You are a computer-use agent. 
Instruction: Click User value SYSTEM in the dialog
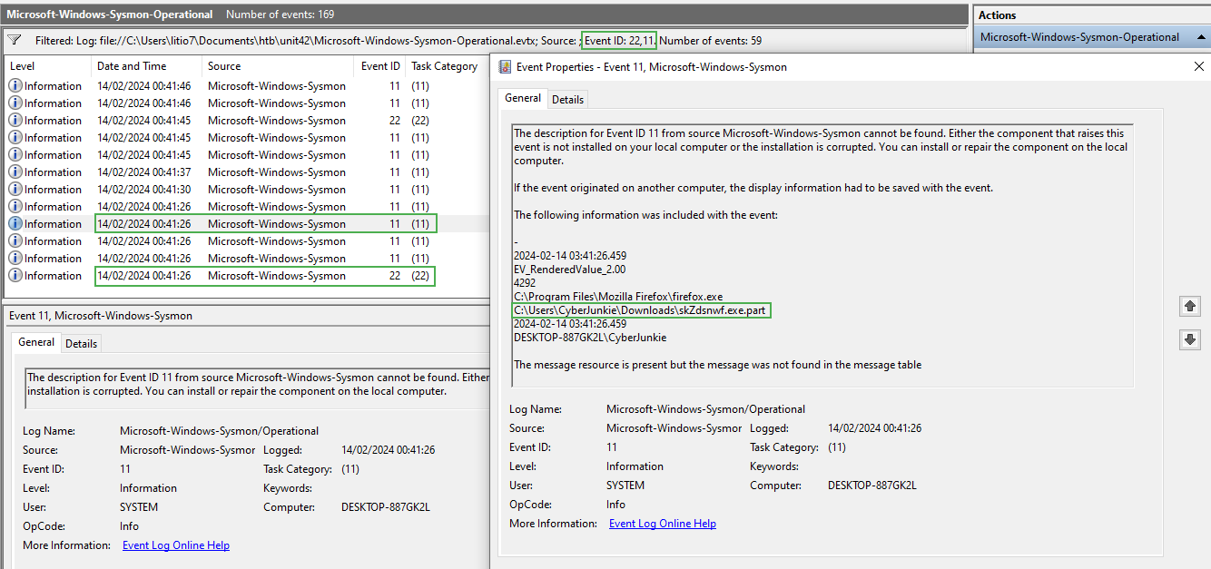click(x=626, y=486)
